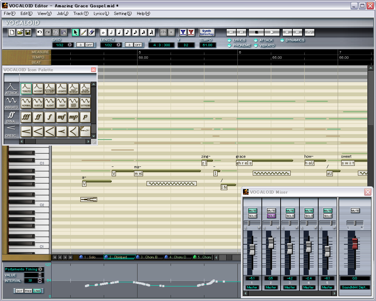This screenshot has width=376, height=301.
Task: Click the Synth ReWire Prep. button
Action: click(207, 32)
